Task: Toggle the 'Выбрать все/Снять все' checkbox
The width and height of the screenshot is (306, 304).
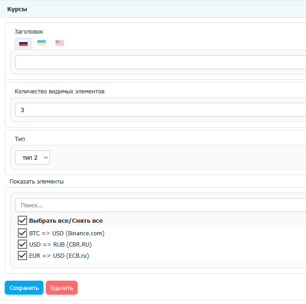Action: point(22,220)
